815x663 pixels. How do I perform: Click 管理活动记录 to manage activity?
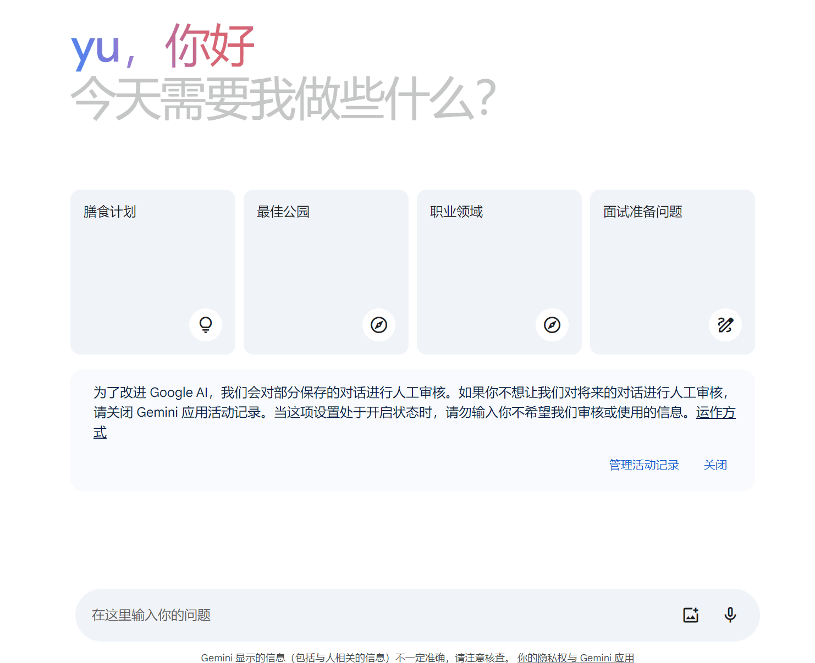coord(643,465)
